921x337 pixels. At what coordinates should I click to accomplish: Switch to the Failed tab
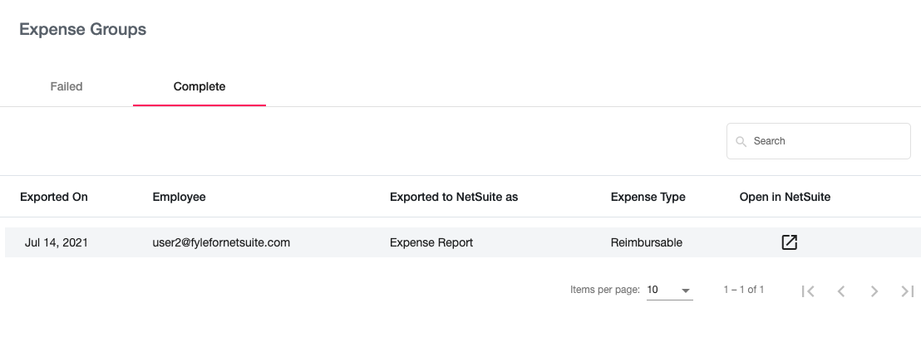[66, 87]
